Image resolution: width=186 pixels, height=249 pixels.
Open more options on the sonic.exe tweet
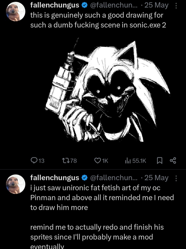click(176, 5)
